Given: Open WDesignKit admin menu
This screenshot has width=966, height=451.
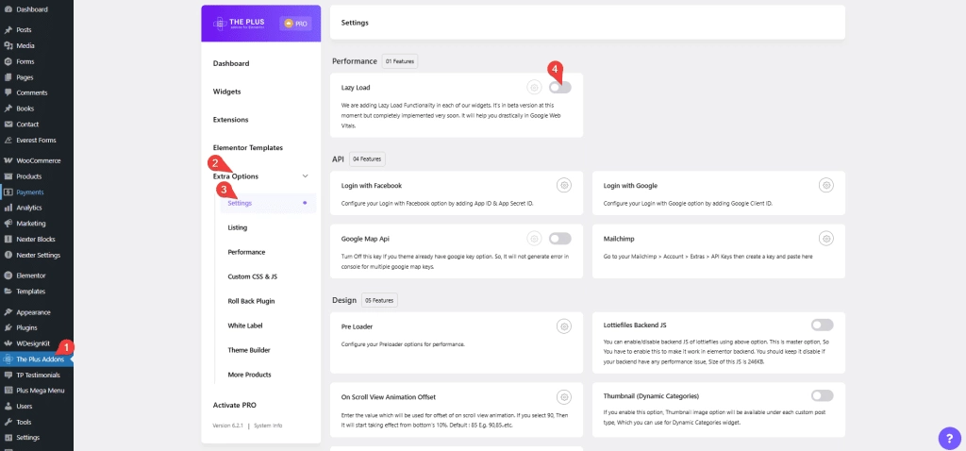Looking at the screenshot, I should coord(37,343).
